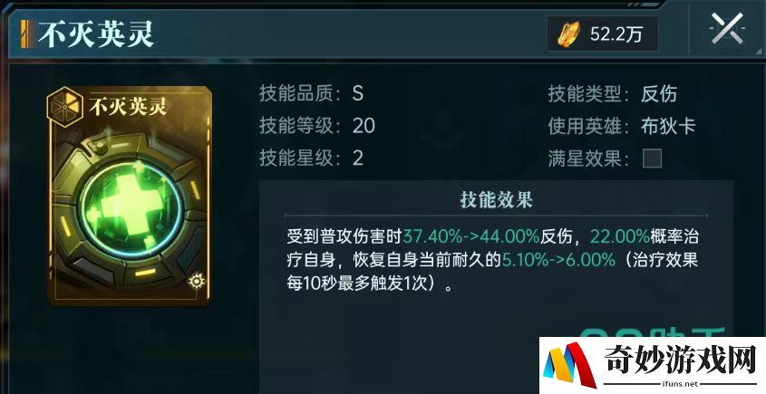Tap the gear icon on skill card
Screen dimensions: 766x394
coord(197,281)
